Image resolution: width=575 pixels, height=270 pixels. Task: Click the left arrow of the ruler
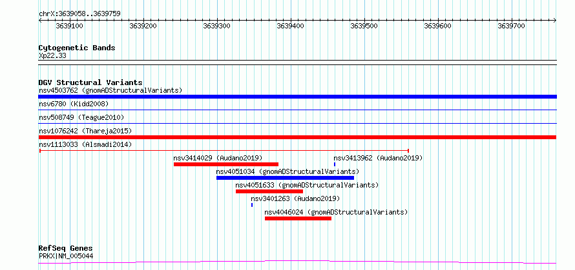click(40, 20)
